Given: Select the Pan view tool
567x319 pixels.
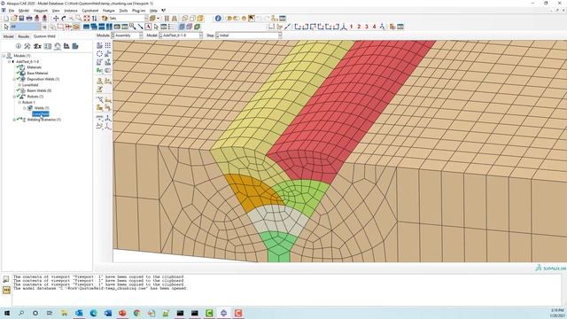Looking at the screenshot, I should (x=56, y=18).
